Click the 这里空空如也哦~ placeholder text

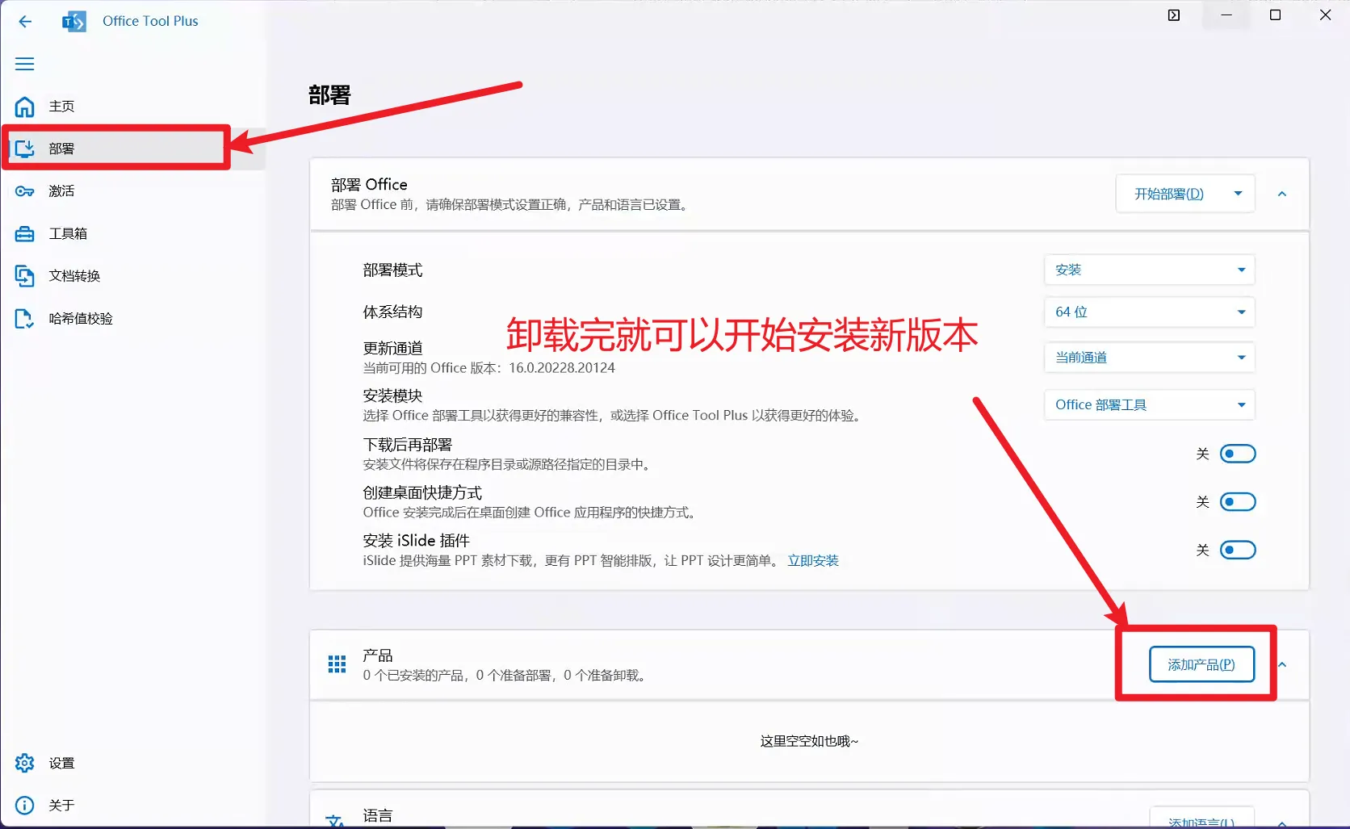click(809, 741)
